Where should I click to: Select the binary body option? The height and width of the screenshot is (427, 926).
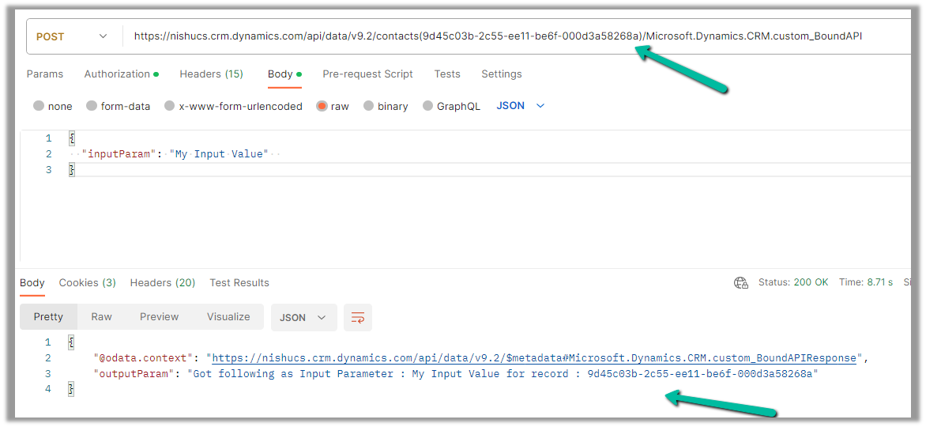(369, 106)
